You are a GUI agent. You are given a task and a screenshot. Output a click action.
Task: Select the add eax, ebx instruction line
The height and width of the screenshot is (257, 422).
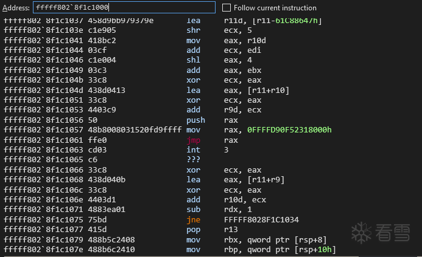(192, 70)
